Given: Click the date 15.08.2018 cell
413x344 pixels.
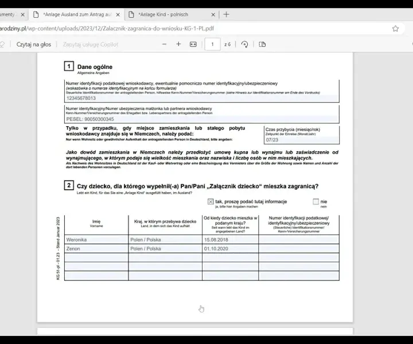Looking at the screenshot, I should [231, 240].
